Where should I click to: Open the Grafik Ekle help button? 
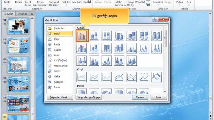155,19
